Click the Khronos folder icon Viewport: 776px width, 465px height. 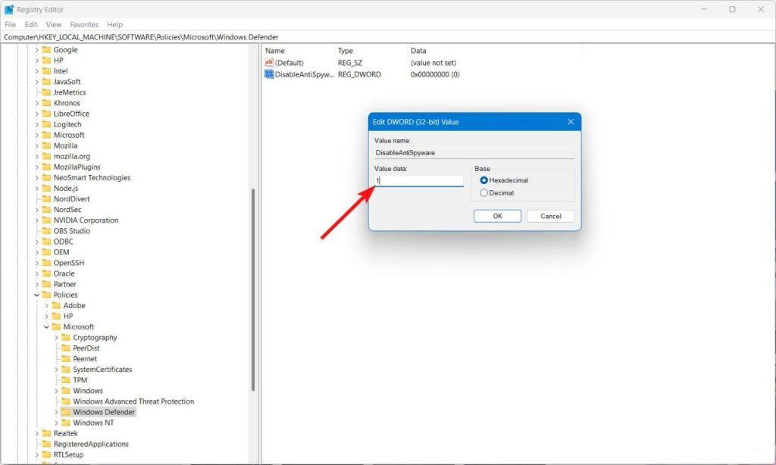tap(46, 103)
